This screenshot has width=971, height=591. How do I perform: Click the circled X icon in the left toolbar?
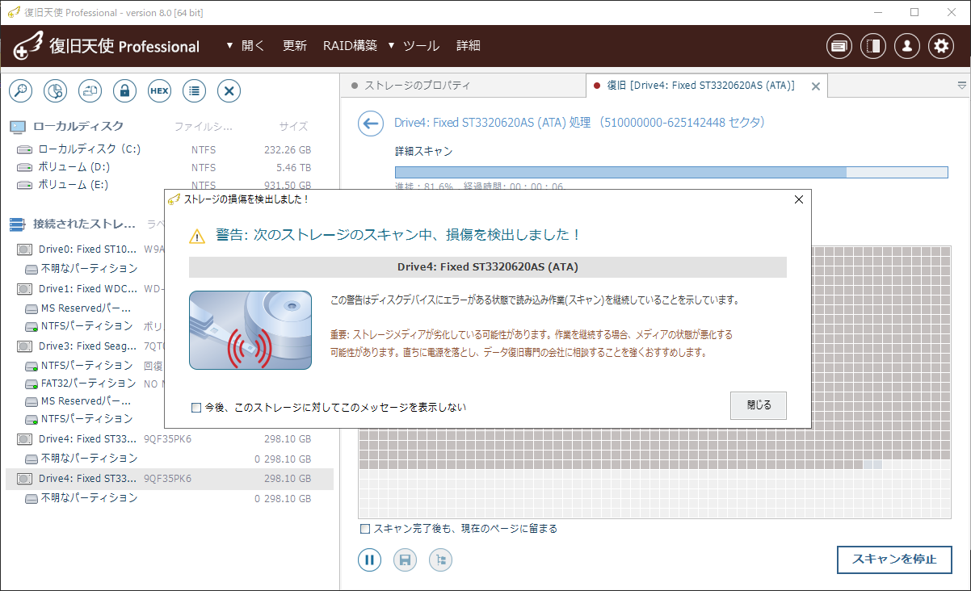pos(229,91)
